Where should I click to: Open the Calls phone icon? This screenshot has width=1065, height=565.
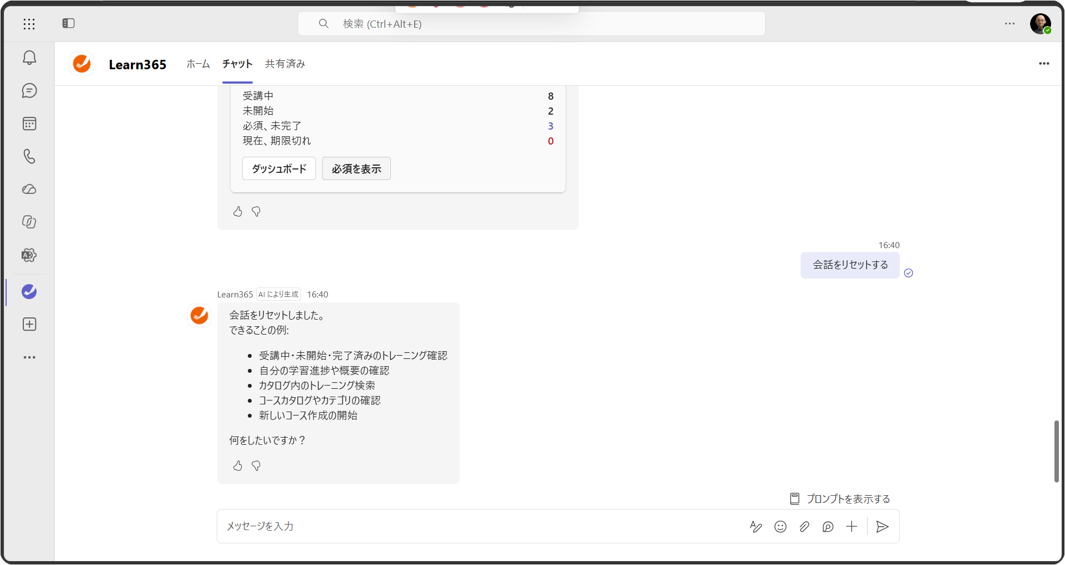pyautogui.click(x=29, y=156)
